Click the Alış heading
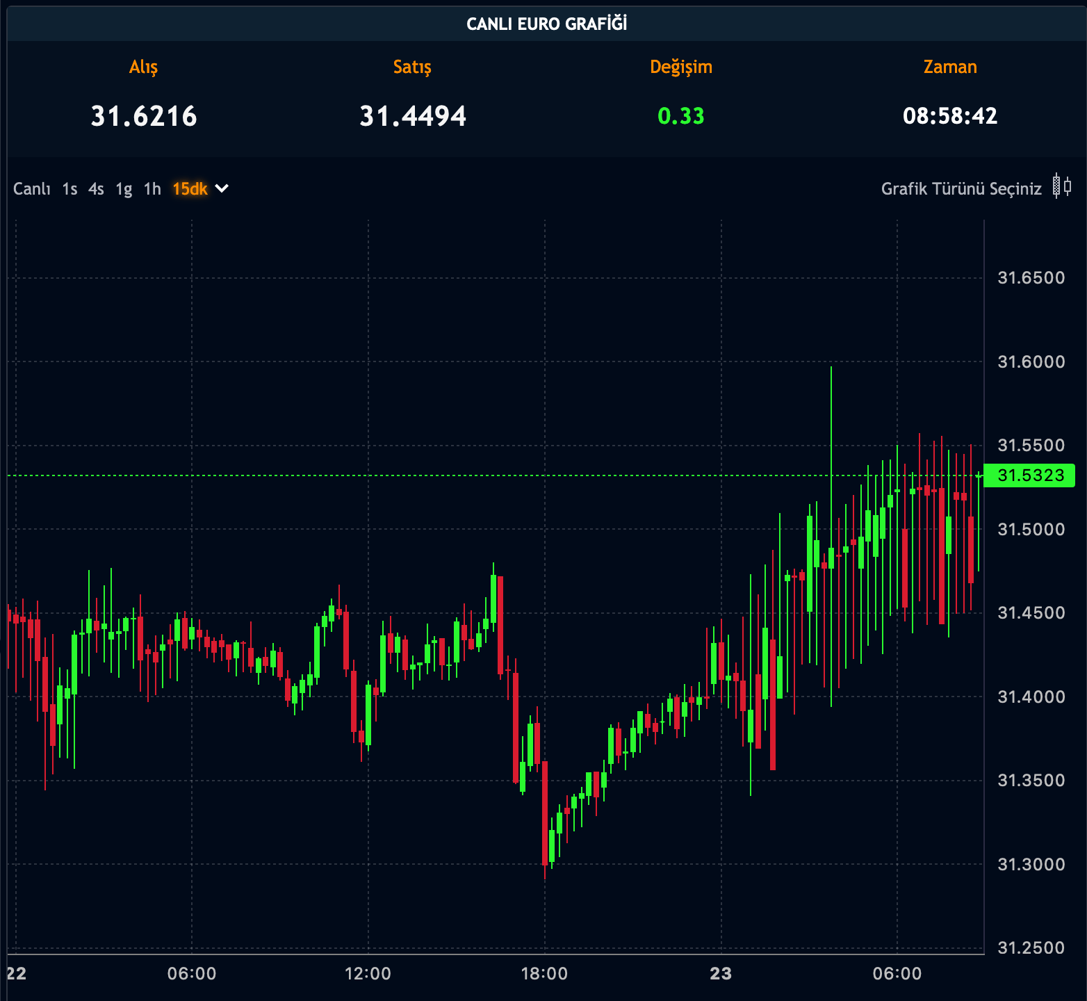Screen dimensions: 1087x1001 [144, 67]
